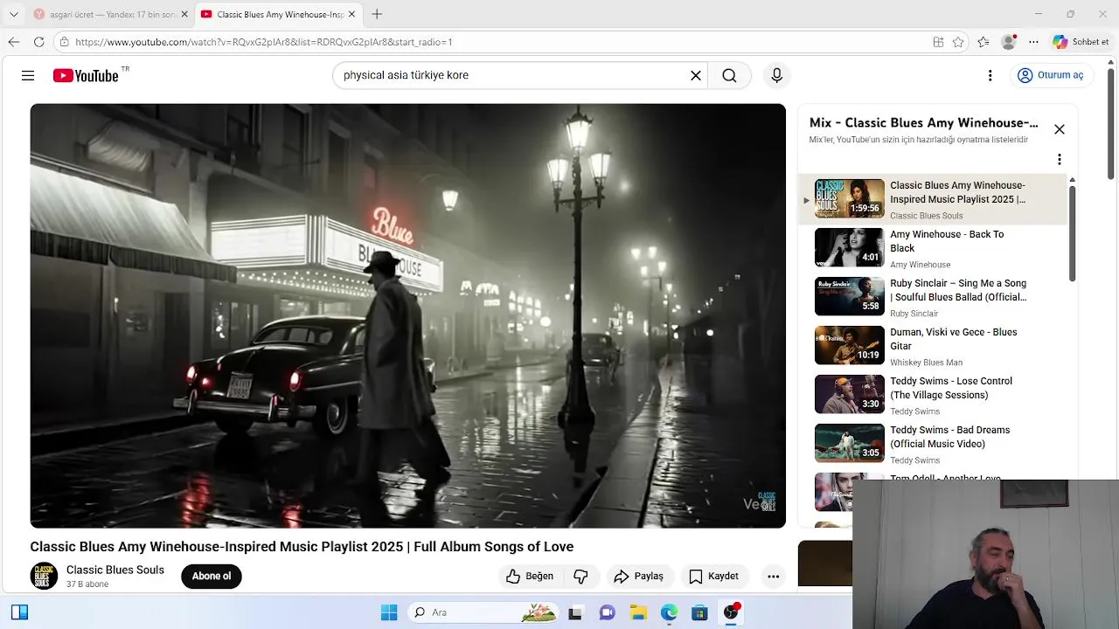
Task: Sign in with the Oturum aç button
Action: [1050, 76]
